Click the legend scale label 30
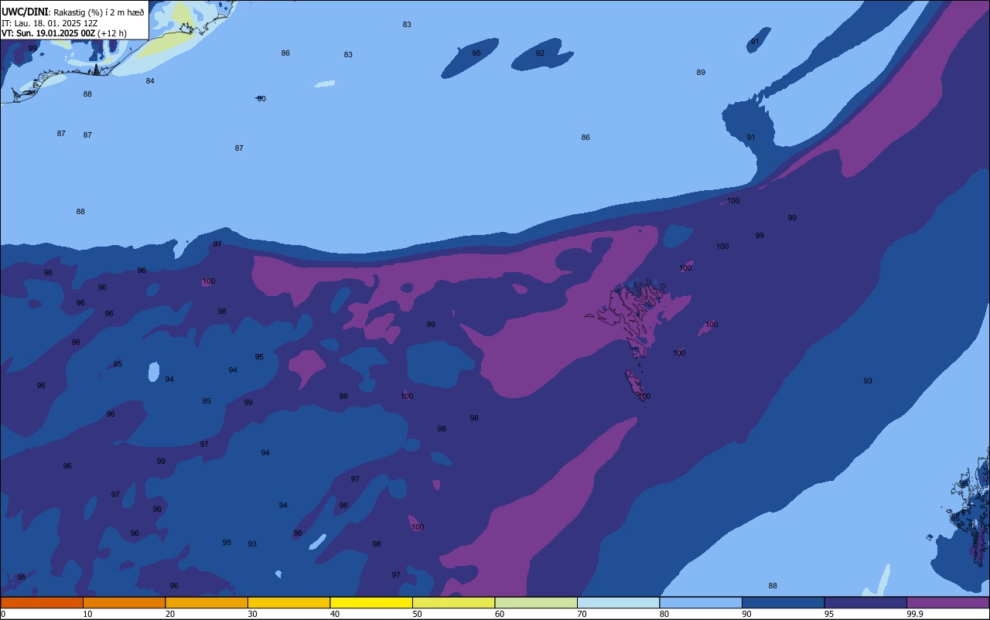 [252, 614]
